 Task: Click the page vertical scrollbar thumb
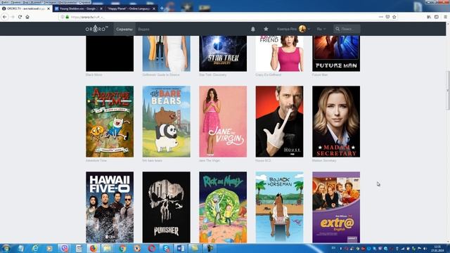pyautogui.click(x=448, y=91)
